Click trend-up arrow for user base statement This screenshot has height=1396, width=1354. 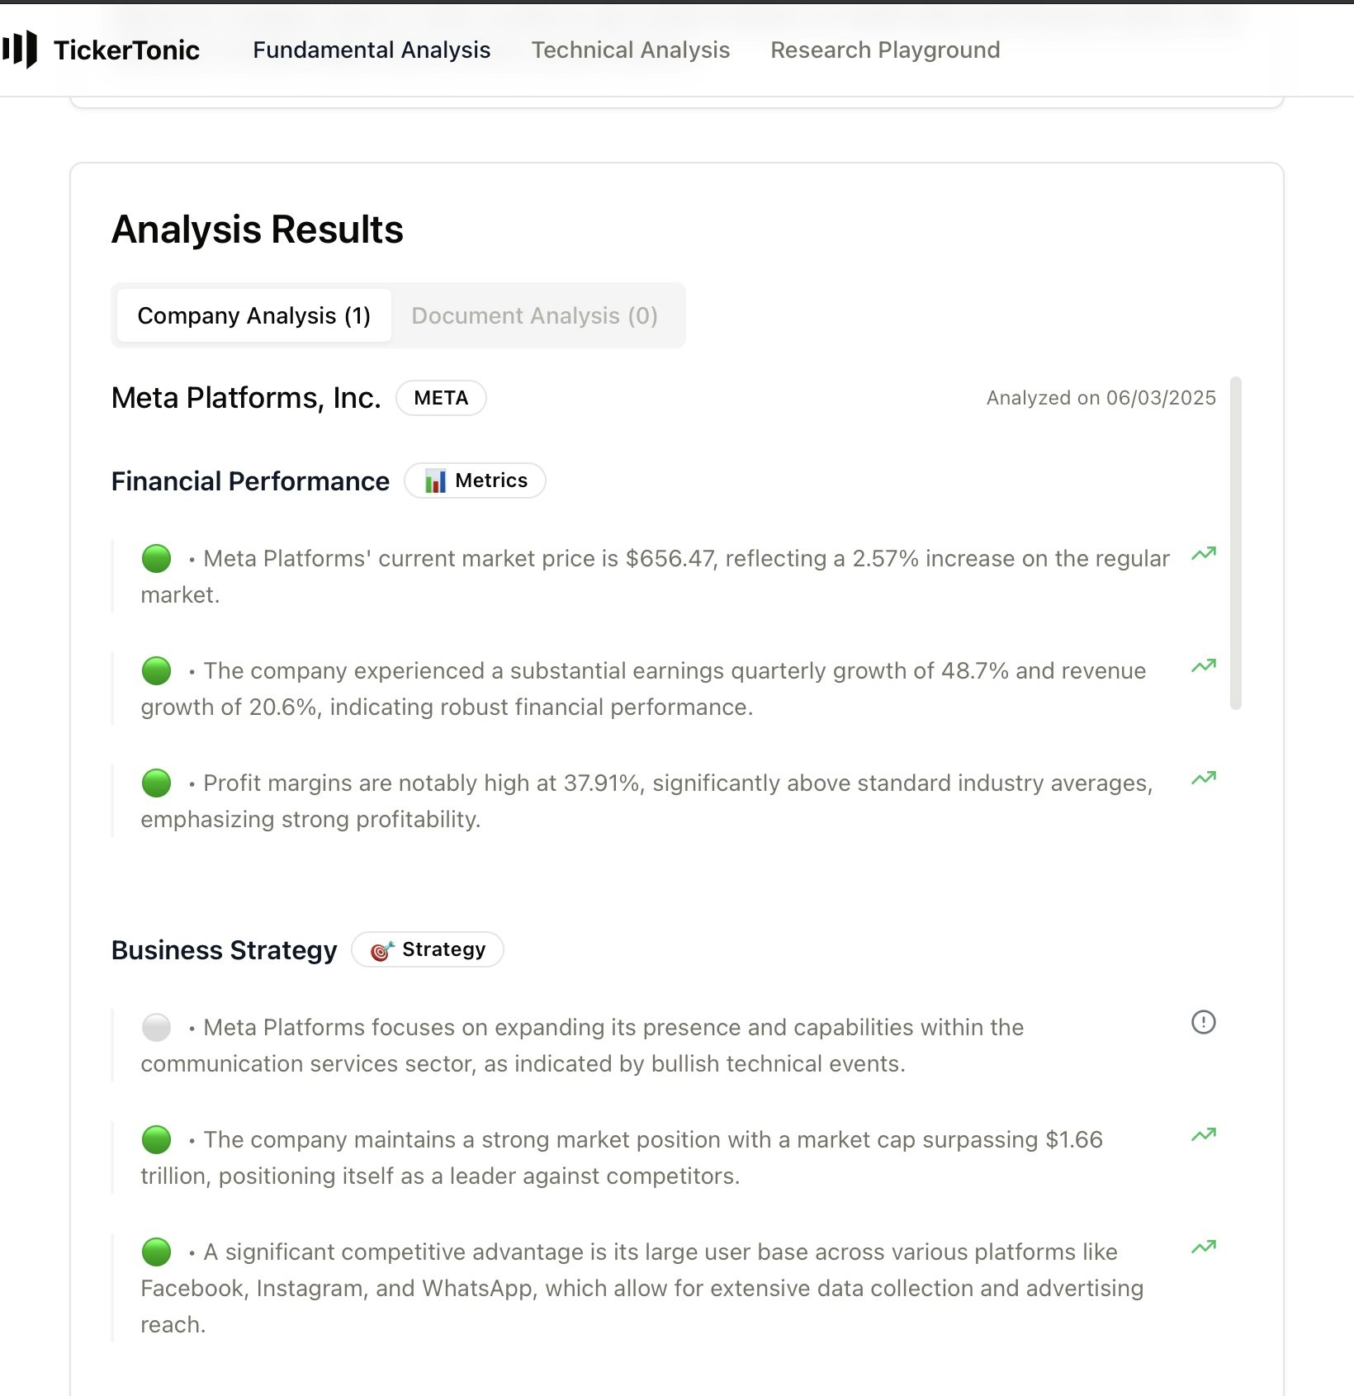tap(1204, 1247)
